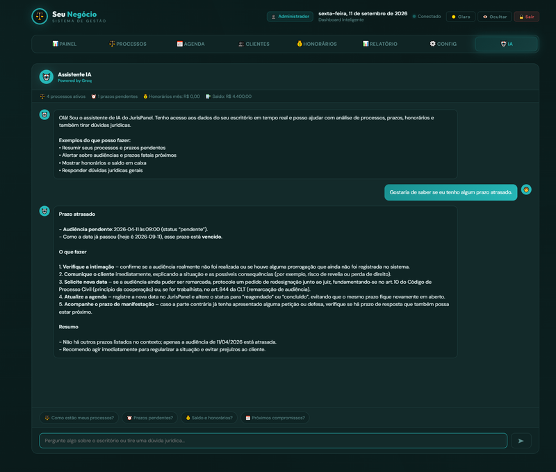Screen dimensions: 556x472
Task: Click the user message about prazo atrasado
Action: 450,192
